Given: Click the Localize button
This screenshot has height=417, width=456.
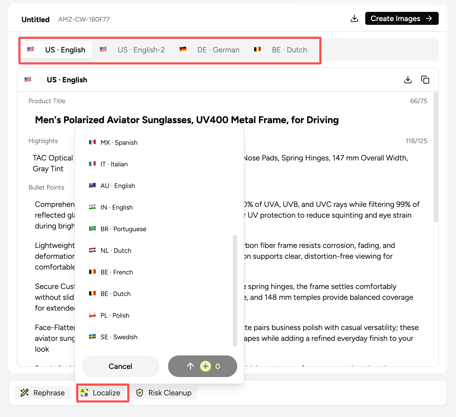Looking at the screenshot, I should coord(100,393).
